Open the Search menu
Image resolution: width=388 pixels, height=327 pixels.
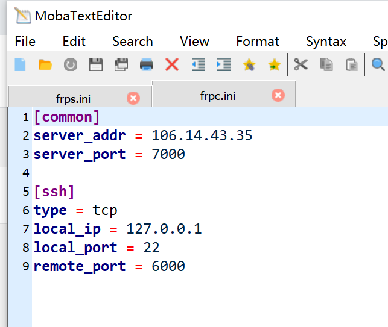pos(133,41)
